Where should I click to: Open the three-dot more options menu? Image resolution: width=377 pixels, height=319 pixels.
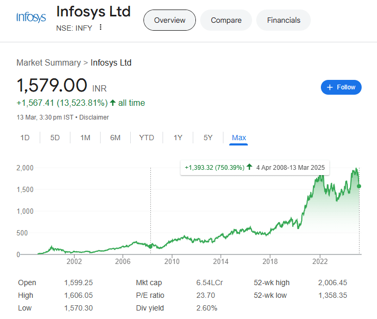[x=101, y=28]
